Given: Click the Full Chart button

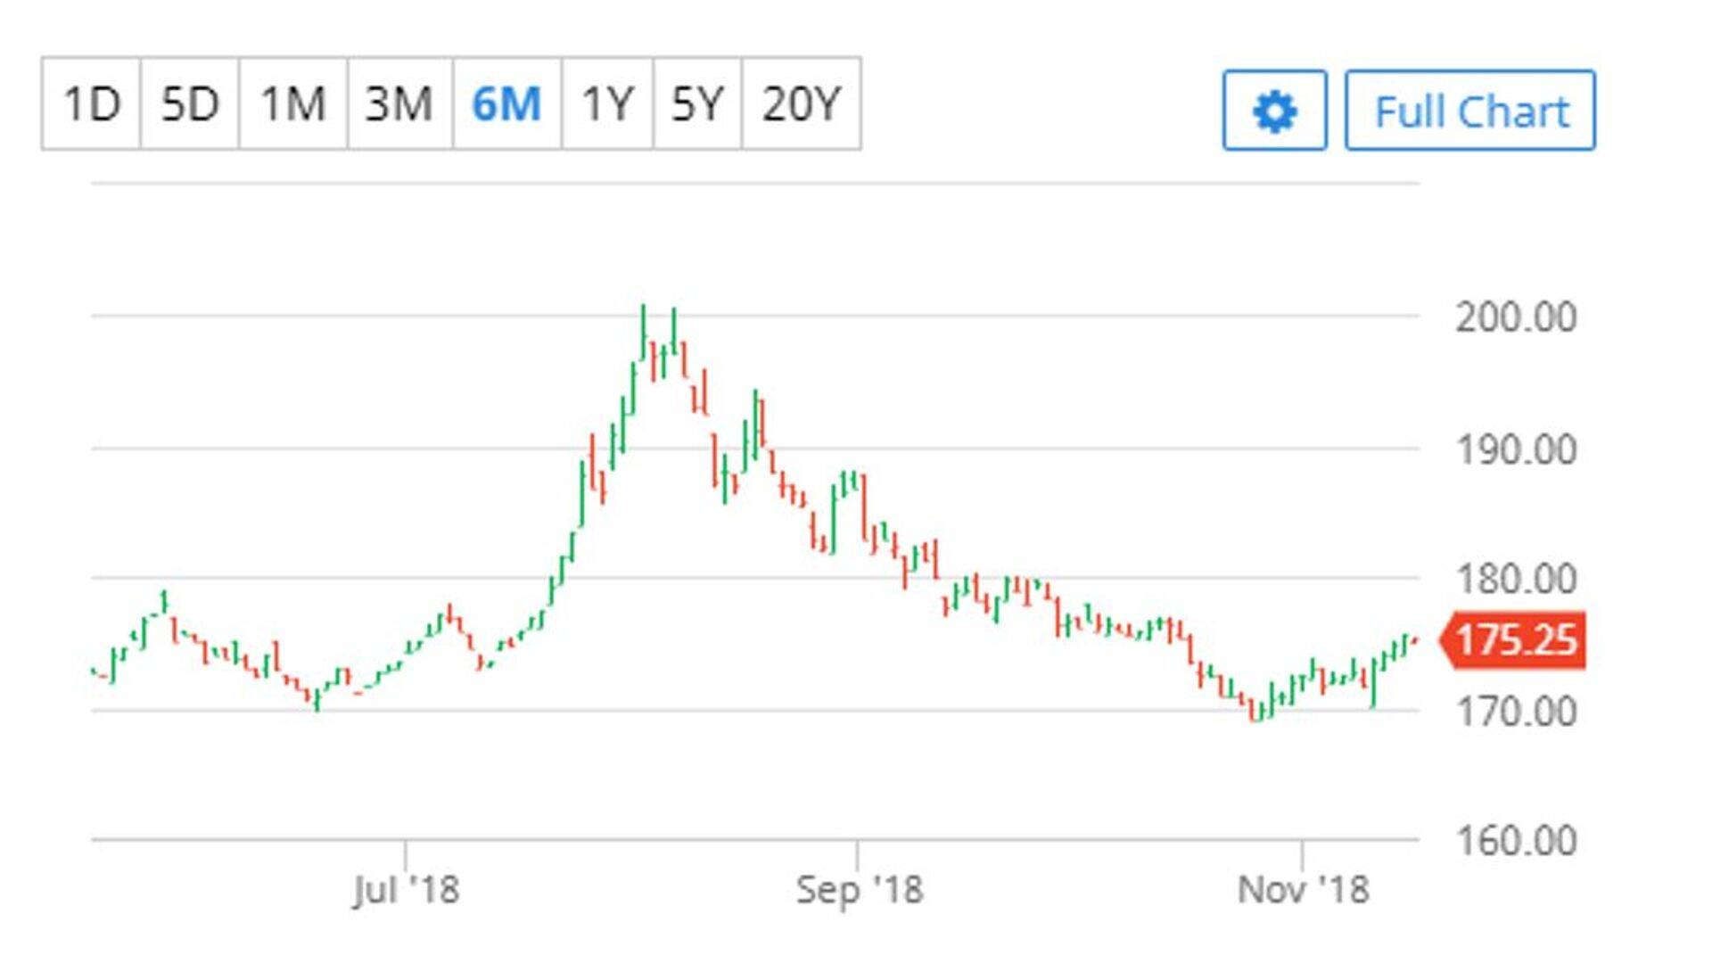Looking at the screenshot, I should tap(1469, 111).
